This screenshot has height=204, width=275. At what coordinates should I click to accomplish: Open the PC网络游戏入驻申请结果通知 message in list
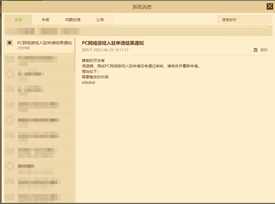(44, 45)
